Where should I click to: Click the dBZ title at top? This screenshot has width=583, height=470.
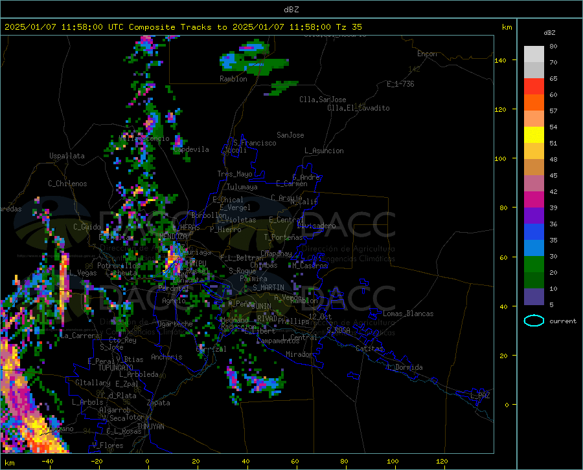click(x=291, y=10)
